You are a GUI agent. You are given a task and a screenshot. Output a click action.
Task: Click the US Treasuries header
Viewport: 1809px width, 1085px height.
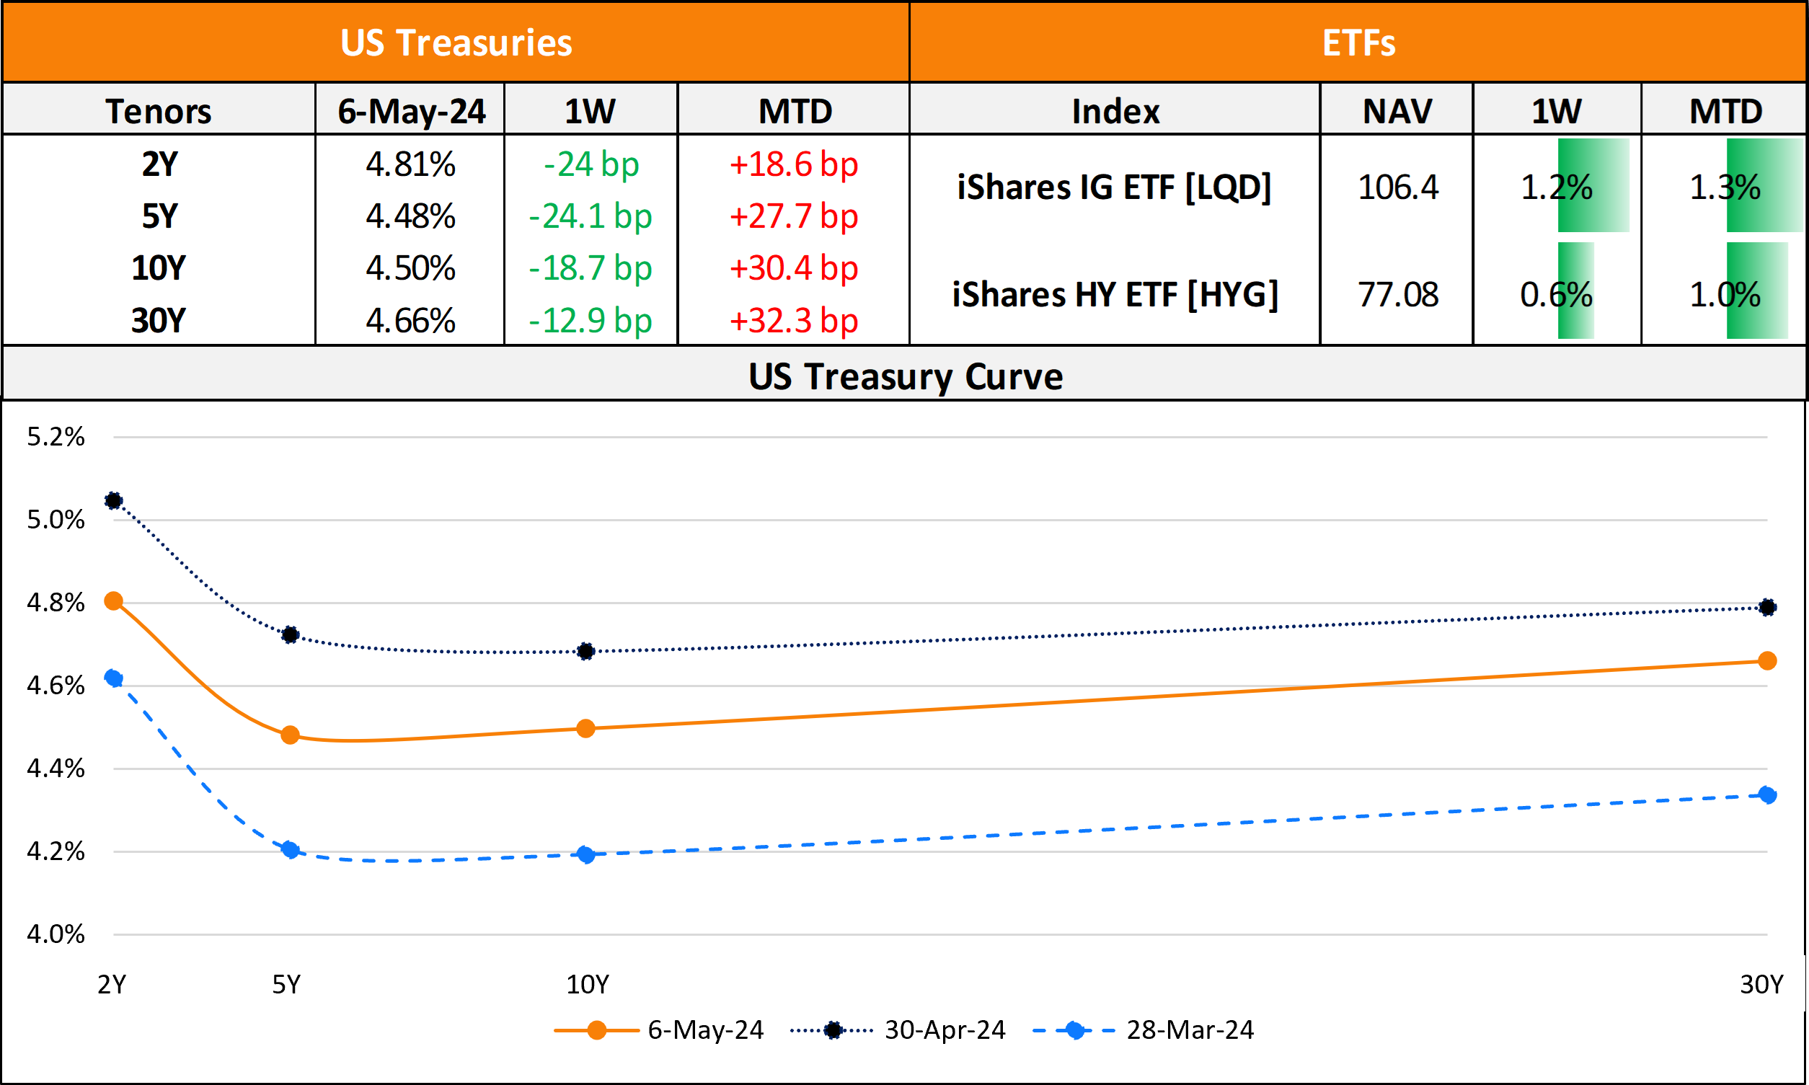[x=456, y=43]
